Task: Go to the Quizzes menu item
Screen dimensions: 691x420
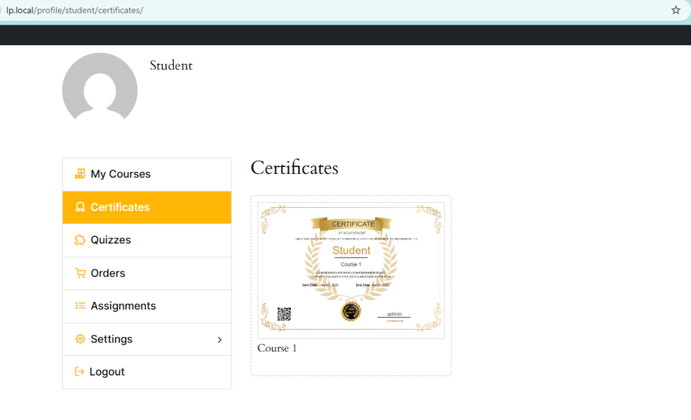Action: [111, 240]
